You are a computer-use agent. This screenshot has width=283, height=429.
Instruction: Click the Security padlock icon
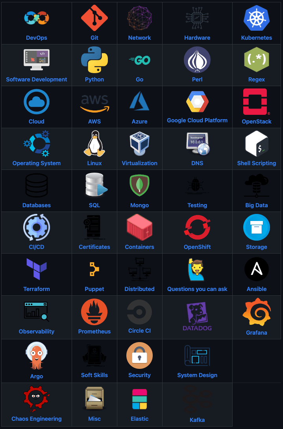[139, 355]
